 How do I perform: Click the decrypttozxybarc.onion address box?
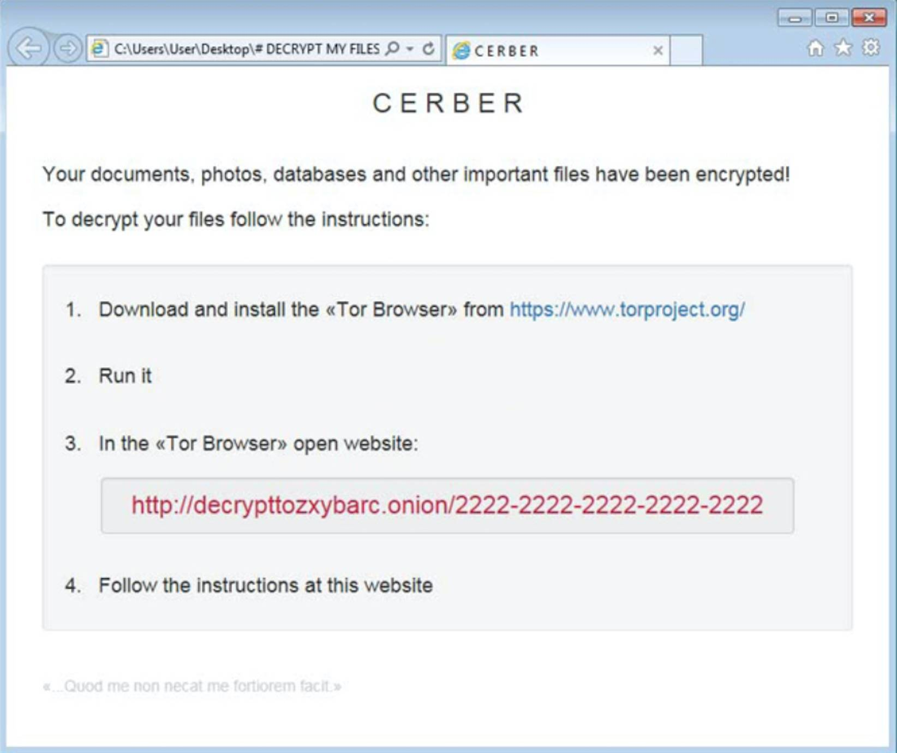click(x=447, y=505)
